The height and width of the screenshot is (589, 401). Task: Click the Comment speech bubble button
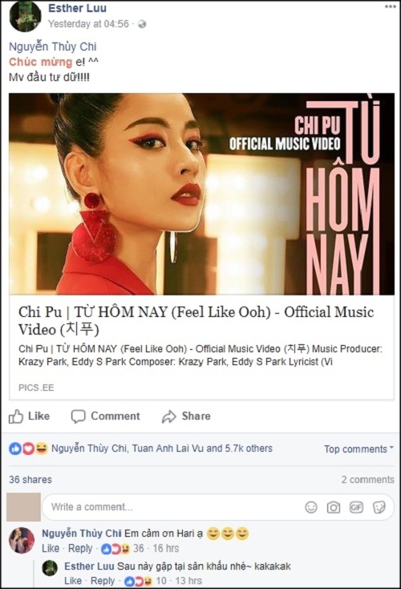pos(106,416)
